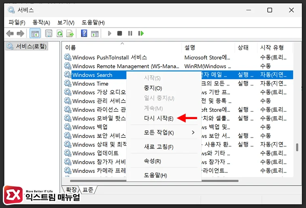The image size is (306, 208).
Task: Click the Refresh toolbar icon
Action: [x=60, y=33]
